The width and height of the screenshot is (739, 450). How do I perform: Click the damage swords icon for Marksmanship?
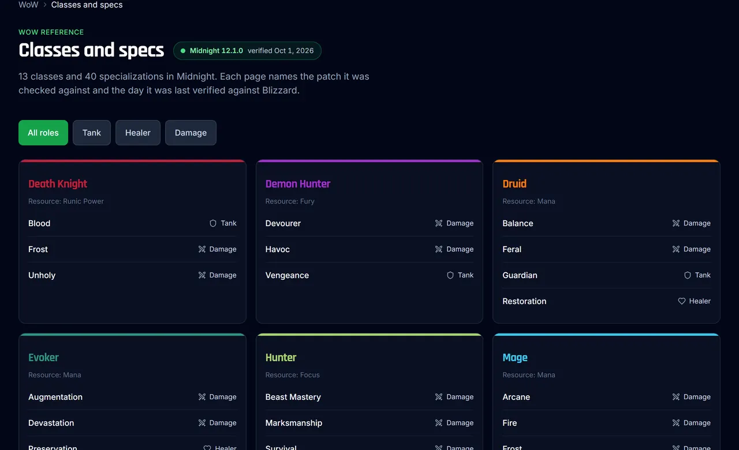439,423
